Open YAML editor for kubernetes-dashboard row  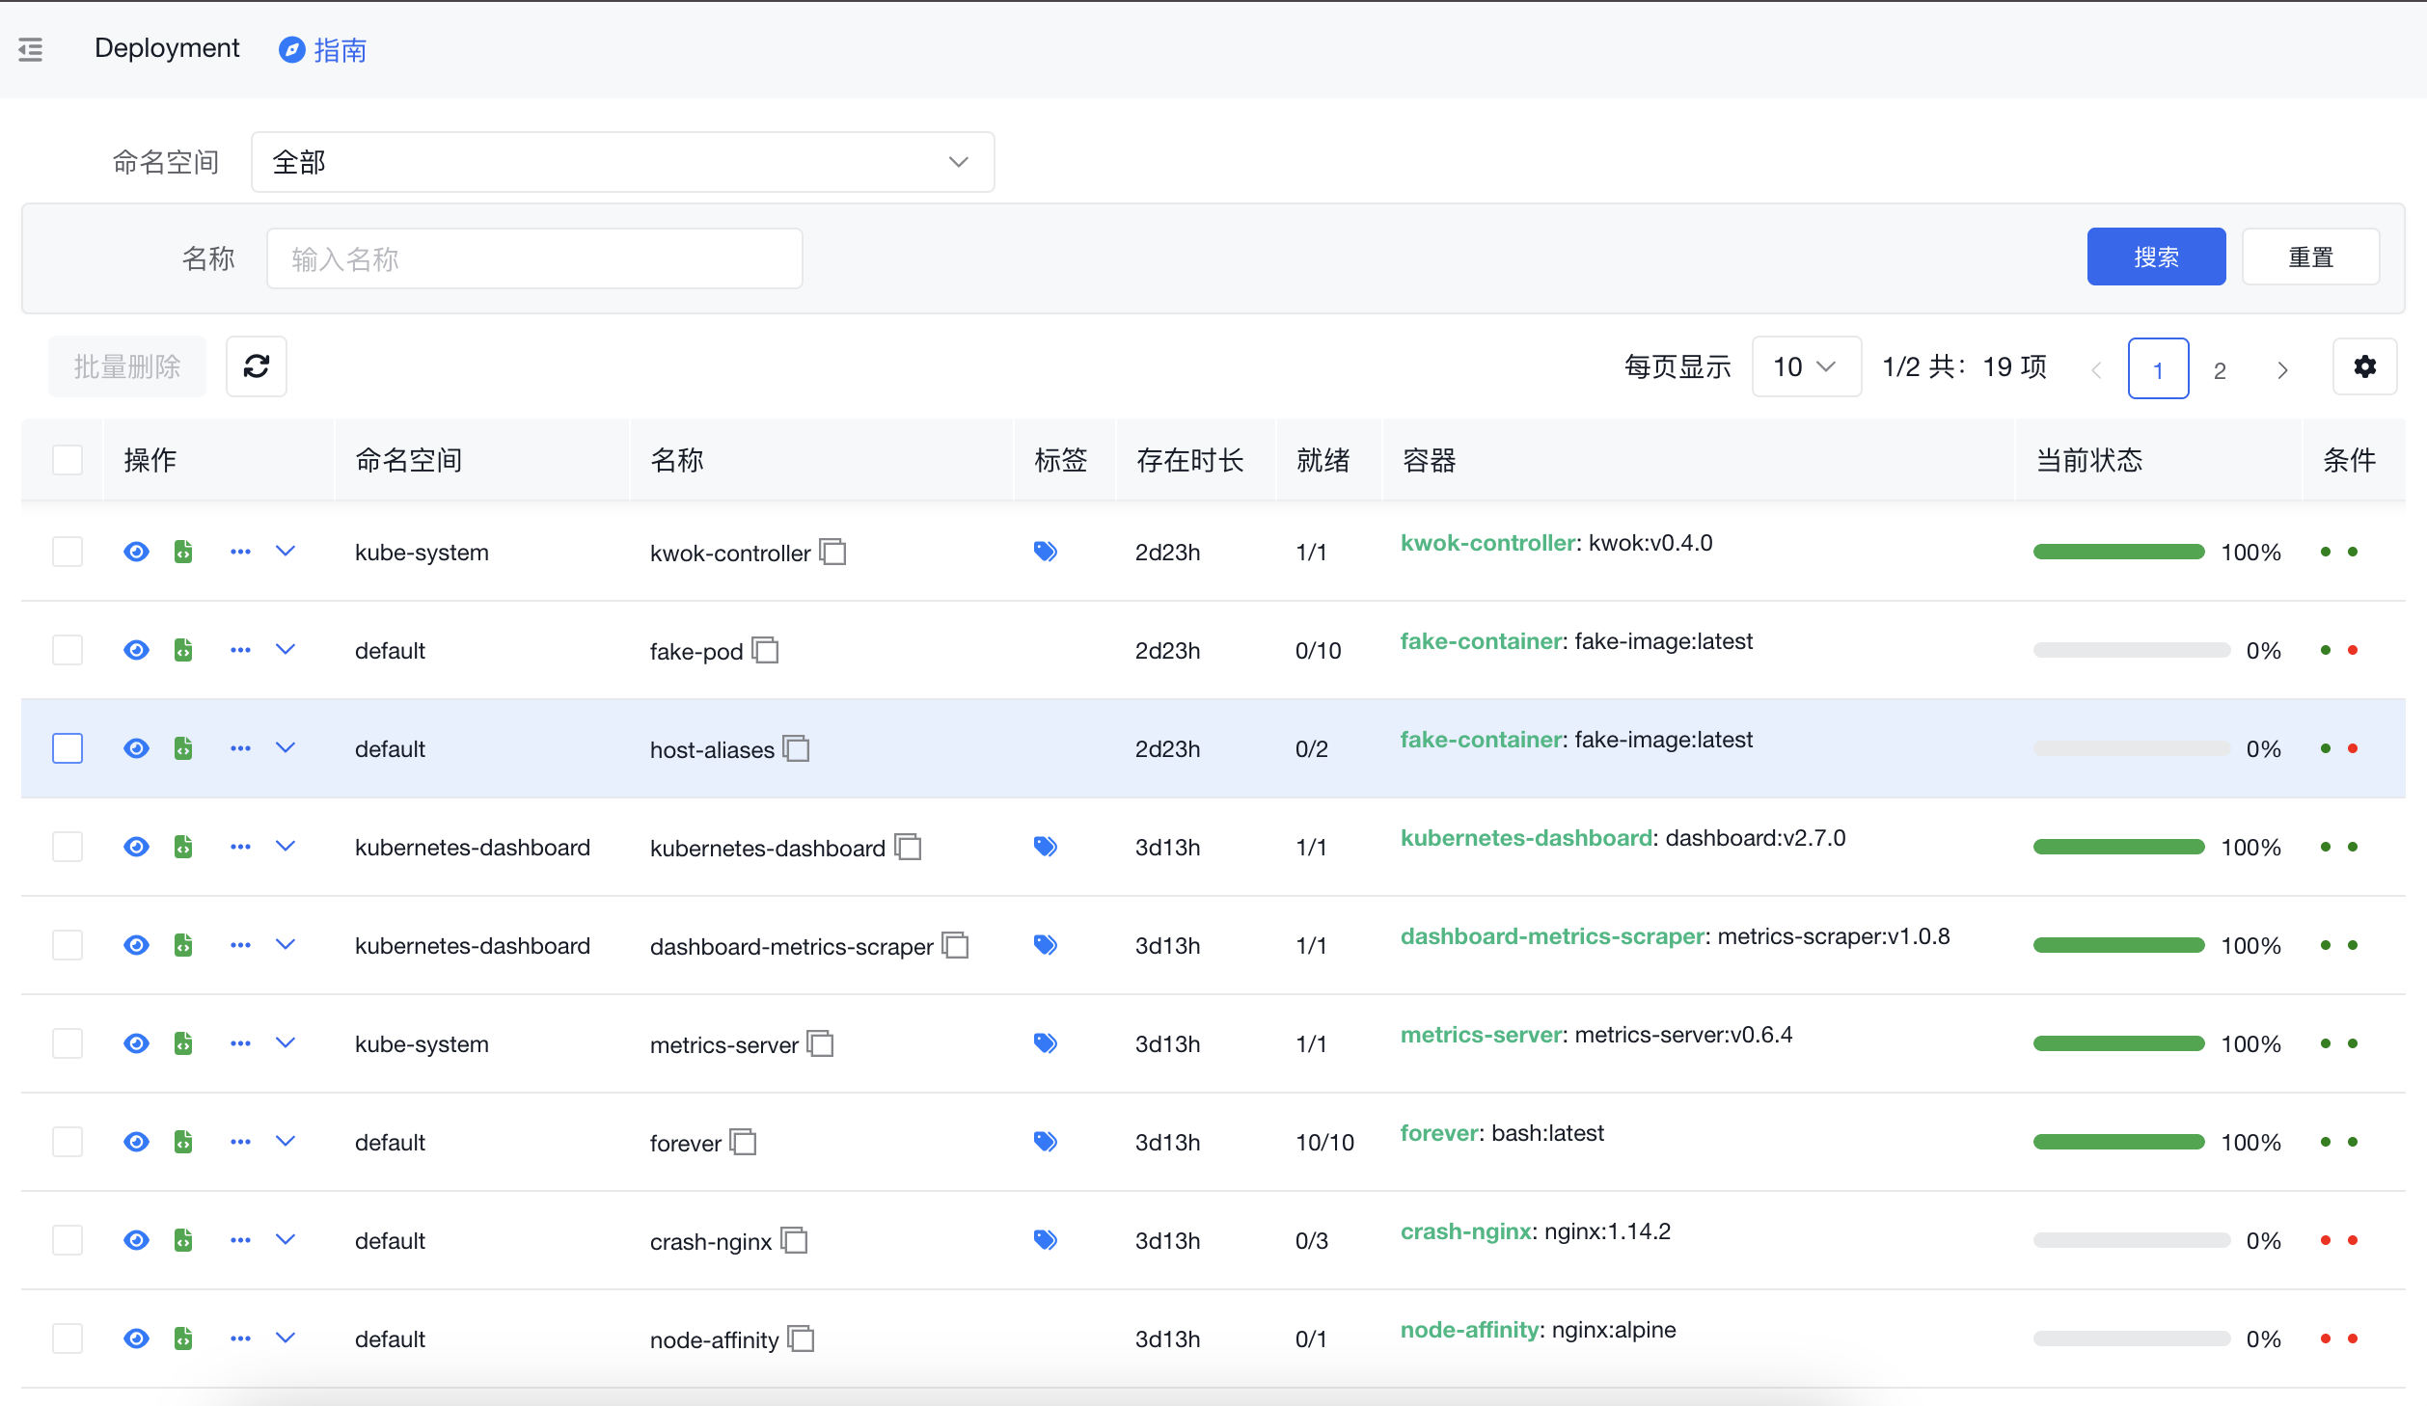coord(183,847)
